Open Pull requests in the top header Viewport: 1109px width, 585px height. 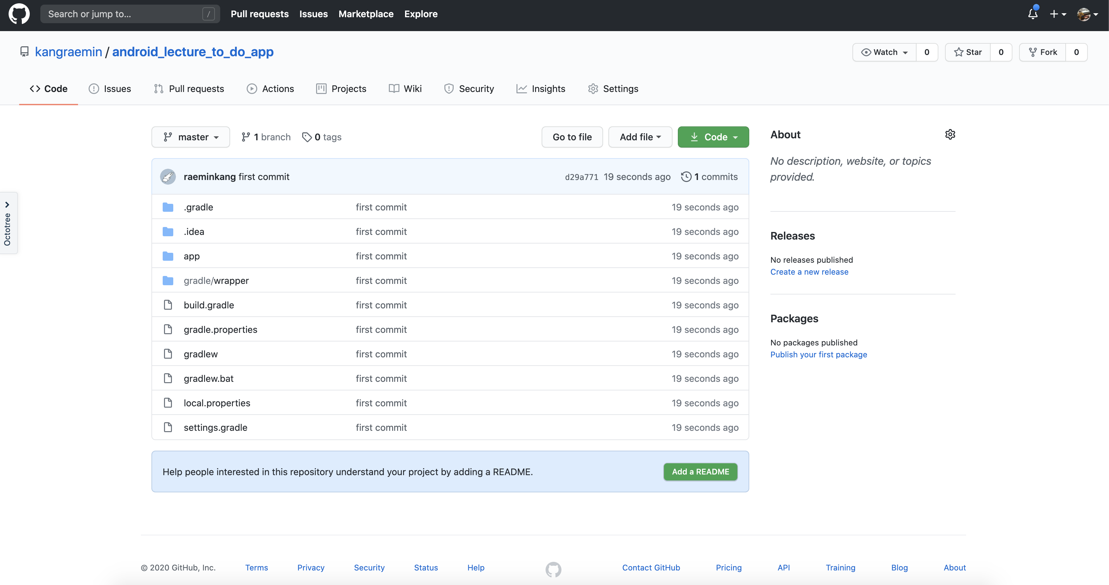point(260,14)
